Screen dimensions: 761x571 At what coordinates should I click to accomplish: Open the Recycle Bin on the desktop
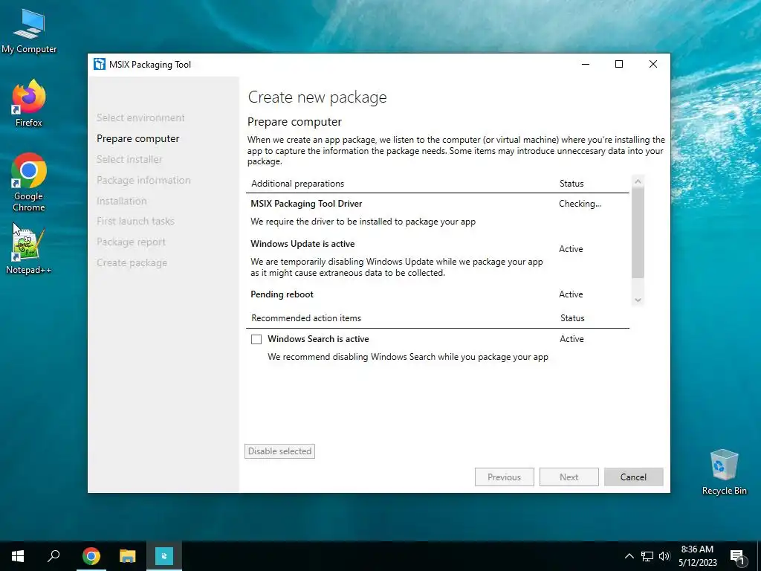pyautogui.click(x=724, y=472)
